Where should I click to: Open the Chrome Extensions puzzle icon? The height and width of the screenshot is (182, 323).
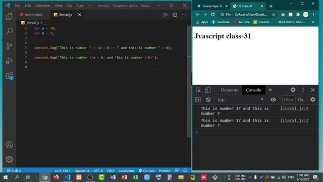[x=298, y=15]
